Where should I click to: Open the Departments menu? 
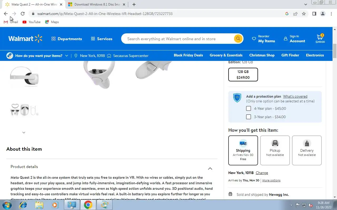click(67, 39)
